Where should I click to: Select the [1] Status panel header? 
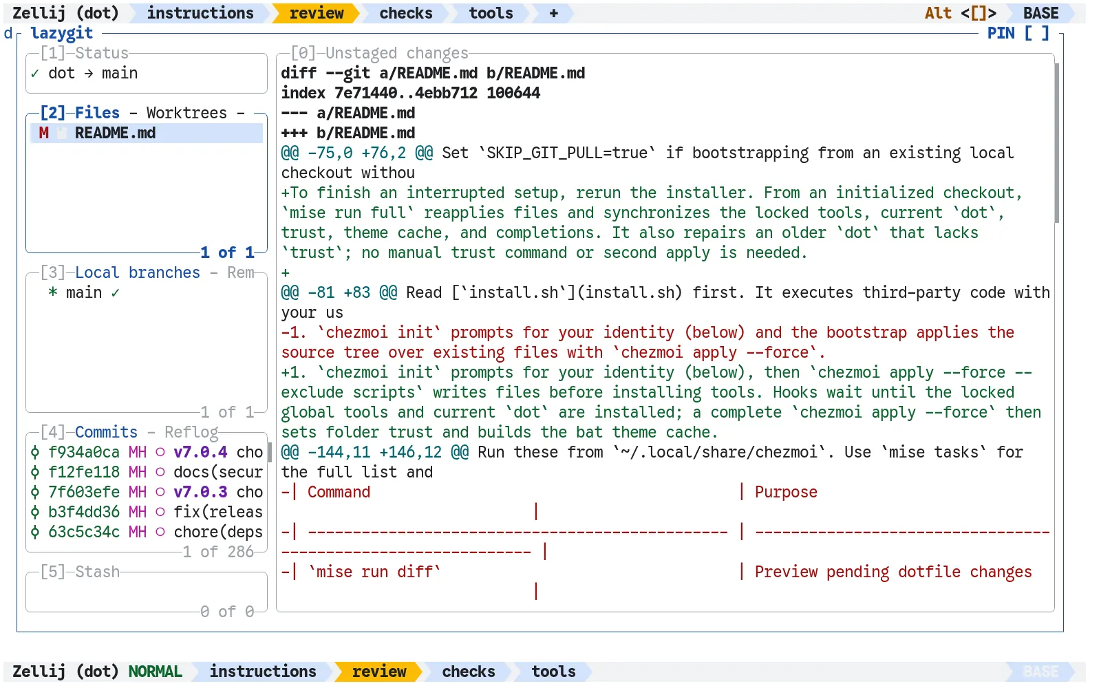tap(85, 53)
